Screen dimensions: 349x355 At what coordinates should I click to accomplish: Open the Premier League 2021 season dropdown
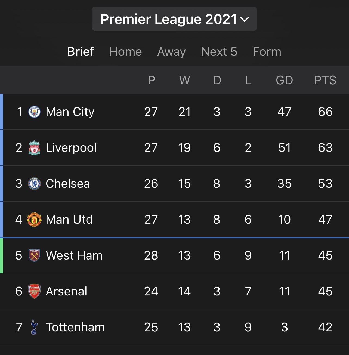click(x=174, y=19)
